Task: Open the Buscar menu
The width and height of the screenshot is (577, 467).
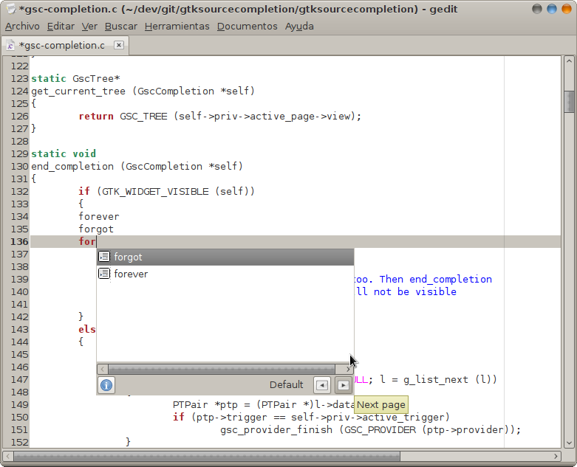Action: pos(120,26)
